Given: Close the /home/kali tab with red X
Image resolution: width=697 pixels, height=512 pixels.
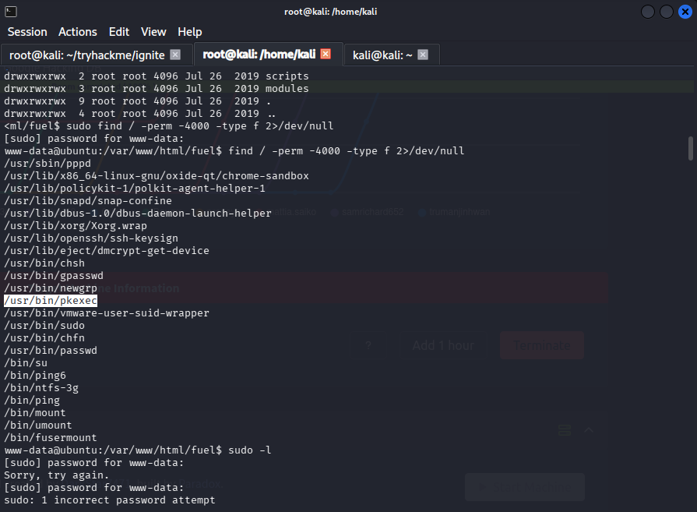Looking at the screenshot, I should tap(326, 54).
